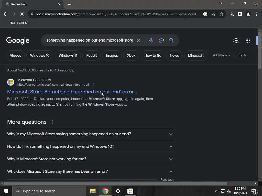Open the Windows Start menu

[x=6, y=191]
